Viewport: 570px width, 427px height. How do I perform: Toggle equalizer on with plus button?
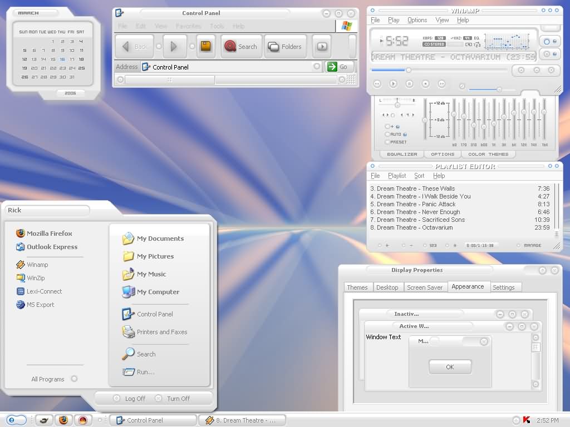tap(392, 126)
